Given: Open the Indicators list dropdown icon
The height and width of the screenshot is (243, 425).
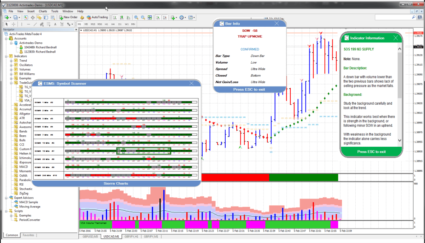Looking at the screenshot, I should (x=174, y=17).
